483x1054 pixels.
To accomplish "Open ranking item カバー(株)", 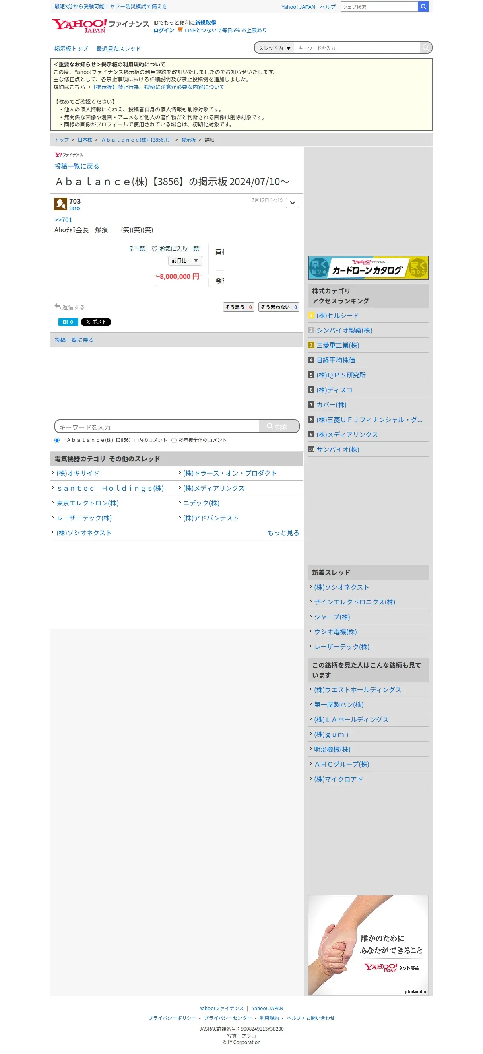I will [331, 405].
